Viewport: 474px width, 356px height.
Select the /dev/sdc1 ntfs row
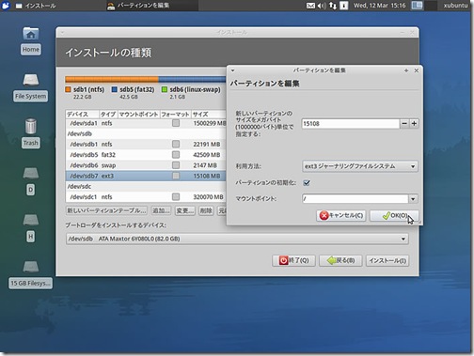tap(146, 196)
